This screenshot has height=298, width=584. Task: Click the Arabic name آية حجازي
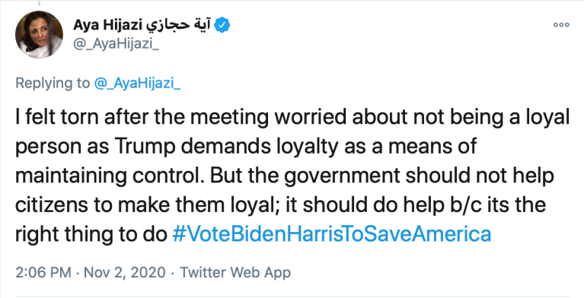click(179, 25)
